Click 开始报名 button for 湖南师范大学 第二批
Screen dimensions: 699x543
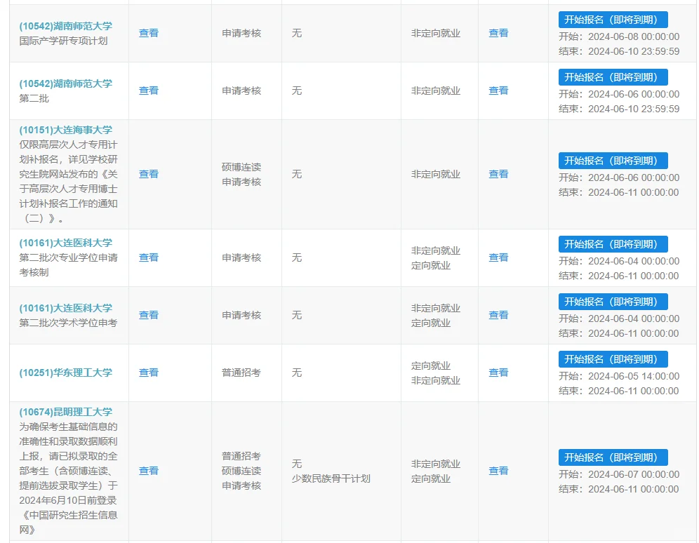(x=613, y=77)
